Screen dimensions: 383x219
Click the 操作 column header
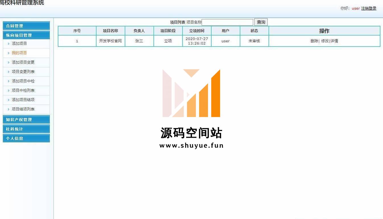(x=324, y=31)
